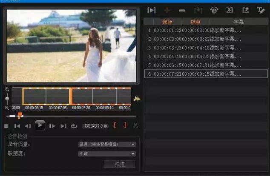Jump to the start of clip
Image resolution: width=270 pixels, height=176 pixels.
[17, 126]
